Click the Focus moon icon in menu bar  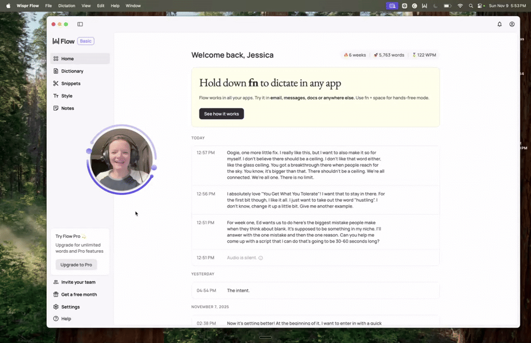[435, 6]
